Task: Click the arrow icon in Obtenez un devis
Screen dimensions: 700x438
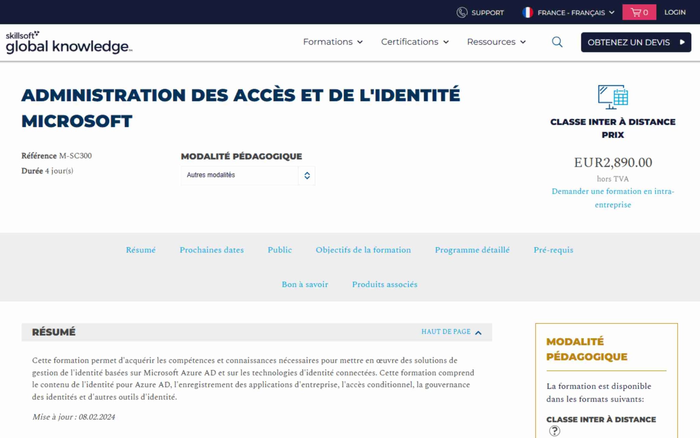Action: pos(682,42)
